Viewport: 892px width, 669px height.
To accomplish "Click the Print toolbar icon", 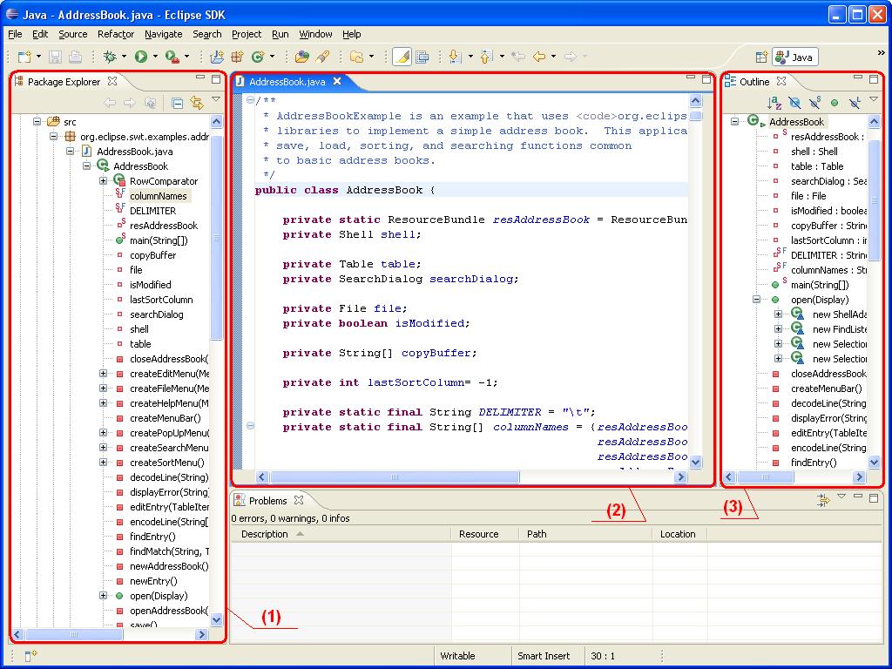I will [75, 57].
